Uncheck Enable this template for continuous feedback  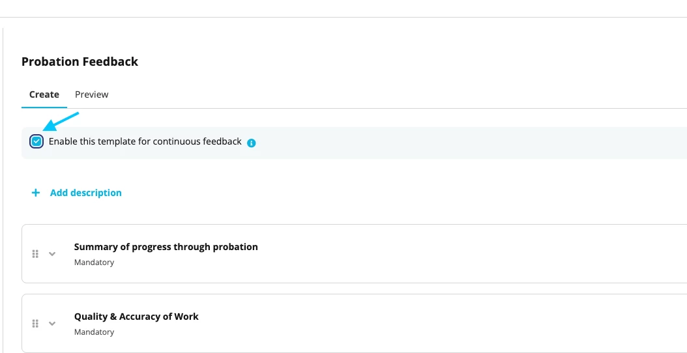(37, 141)
